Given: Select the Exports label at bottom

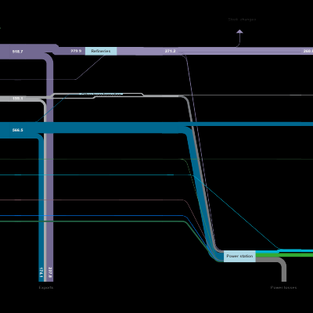Looking at the screenshot, I should [x=46, y=287].
